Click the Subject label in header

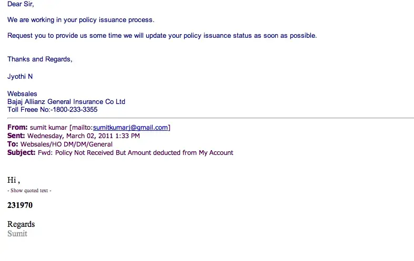(22, 153)
